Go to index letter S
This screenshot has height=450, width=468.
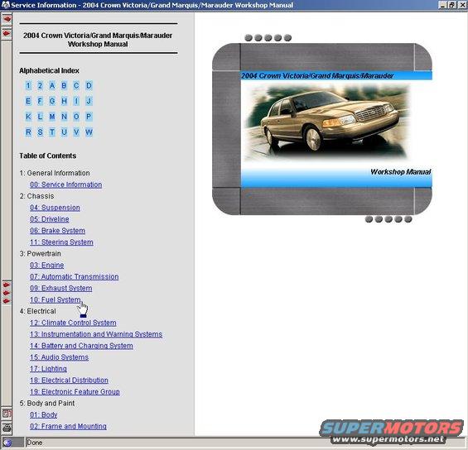40,132
